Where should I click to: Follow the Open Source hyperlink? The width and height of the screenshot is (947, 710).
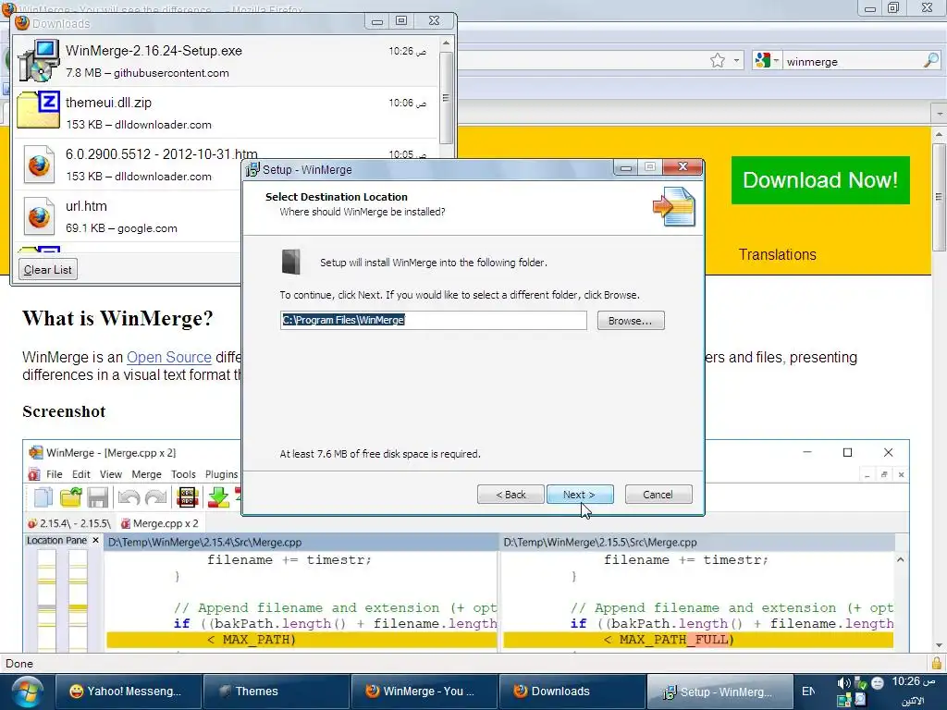click(169, 358)
